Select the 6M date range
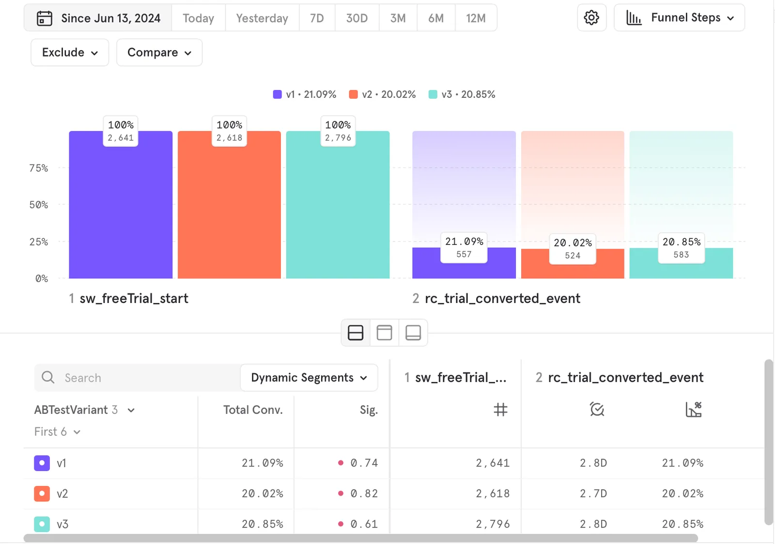Screen dimensions: 775x544 click(436, 18)
